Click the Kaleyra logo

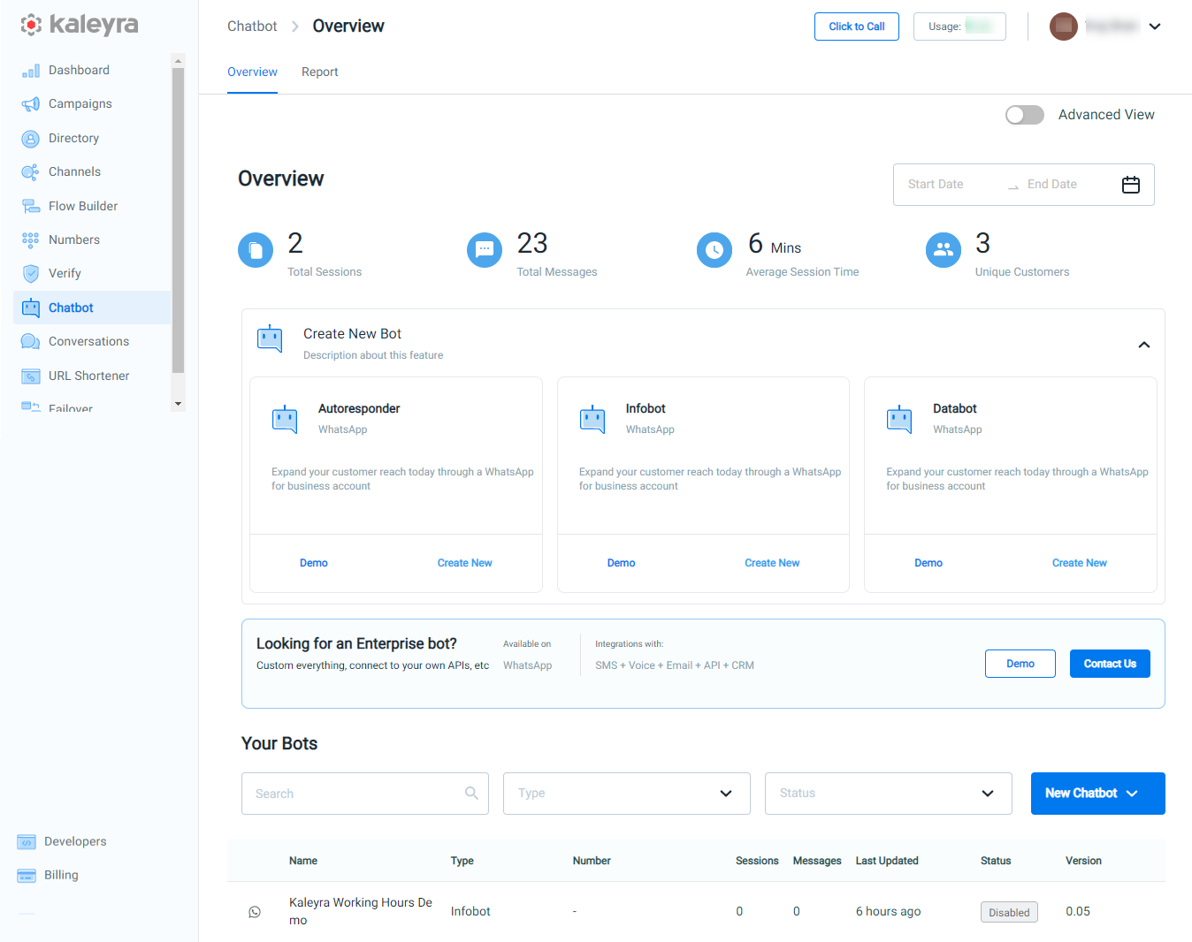[80, 25]
